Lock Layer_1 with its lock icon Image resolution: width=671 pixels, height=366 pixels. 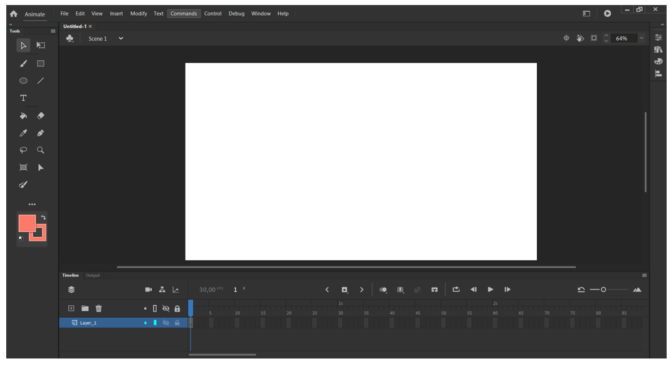[177, 323]
